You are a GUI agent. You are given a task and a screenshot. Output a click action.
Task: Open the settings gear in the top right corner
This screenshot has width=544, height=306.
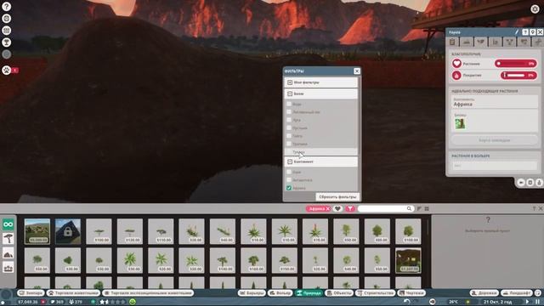tap(535, 9)
